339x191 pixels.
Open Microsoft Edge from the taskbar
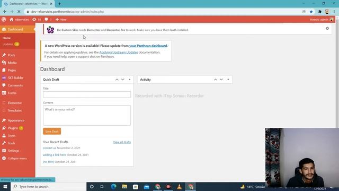click(113, 187)
